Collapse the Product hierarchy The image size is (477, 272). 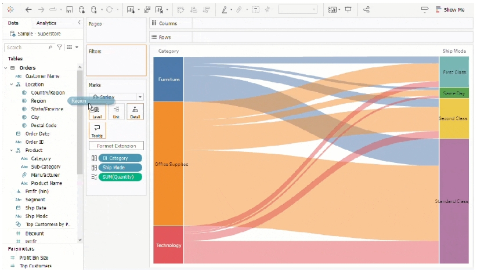coord(12,150)
